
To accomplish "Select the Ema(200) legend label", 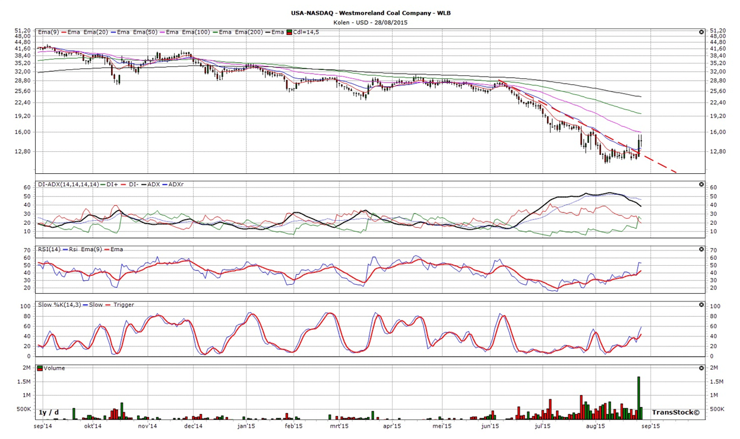I will [249, 32].
